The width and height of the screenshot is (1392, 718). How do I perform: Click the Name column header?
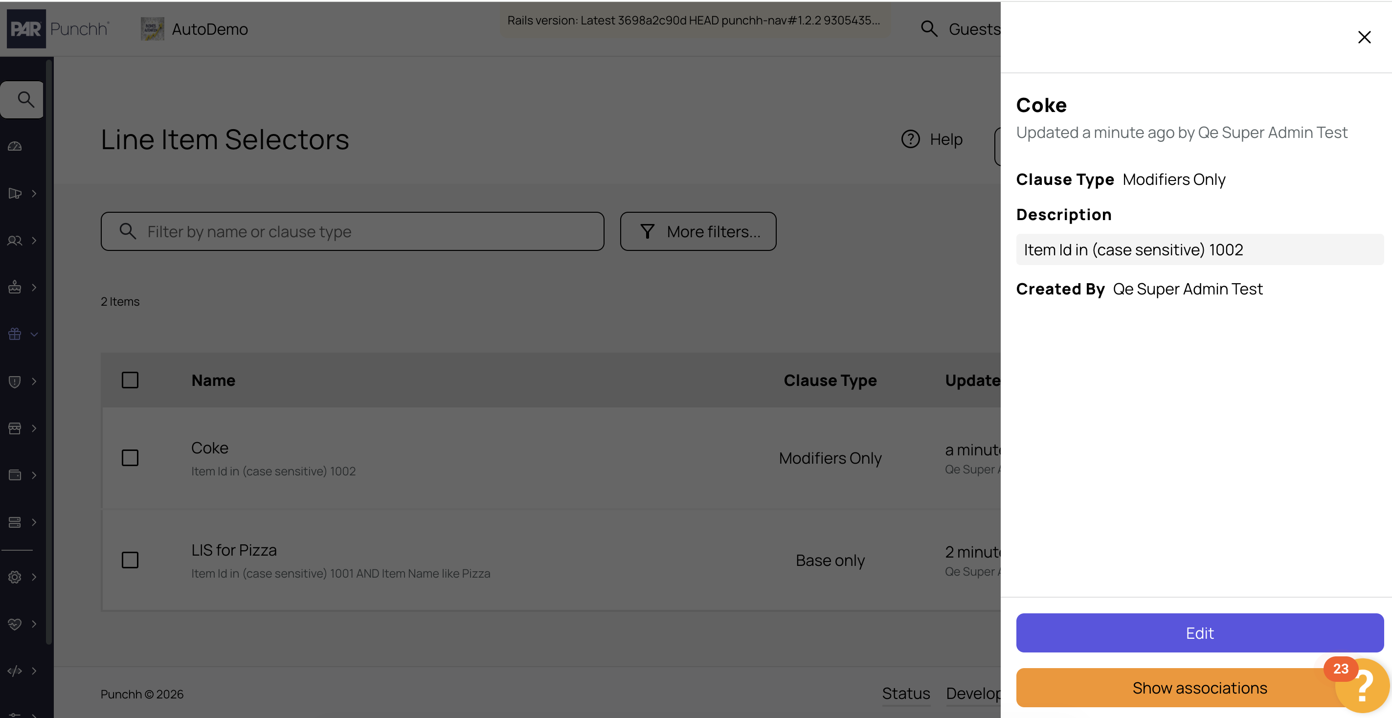coord(213,381)
